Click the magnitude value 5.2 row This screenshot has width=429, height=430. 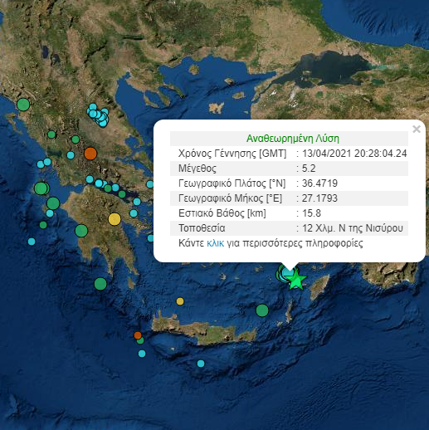pos(289,169)
